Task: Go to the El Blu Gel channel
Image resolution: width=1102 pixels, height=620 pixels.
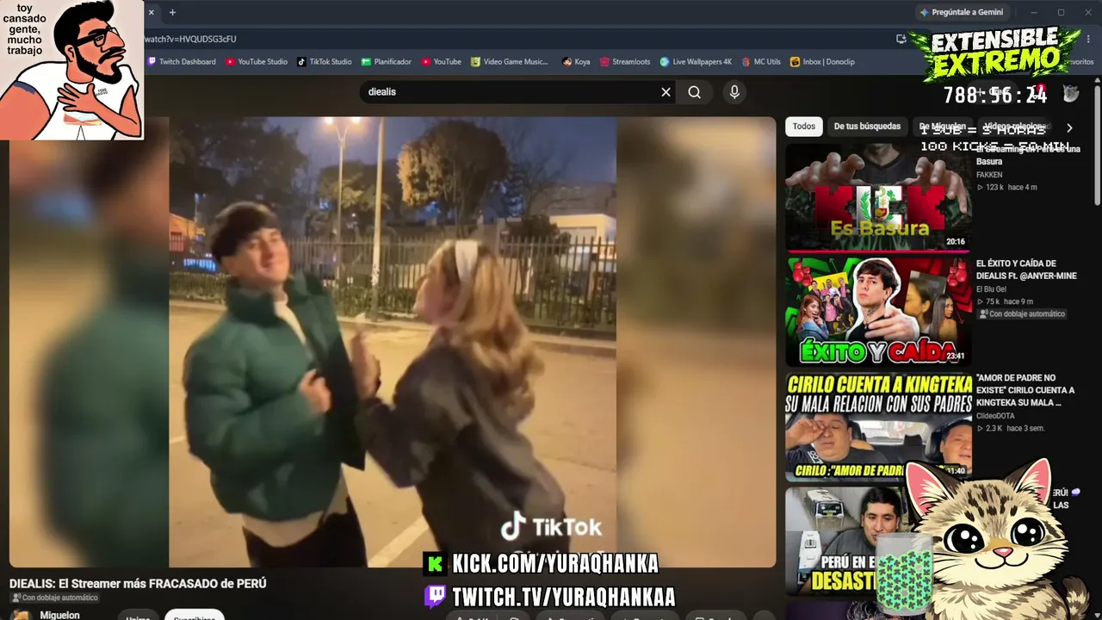Action: tap(991, 289)
